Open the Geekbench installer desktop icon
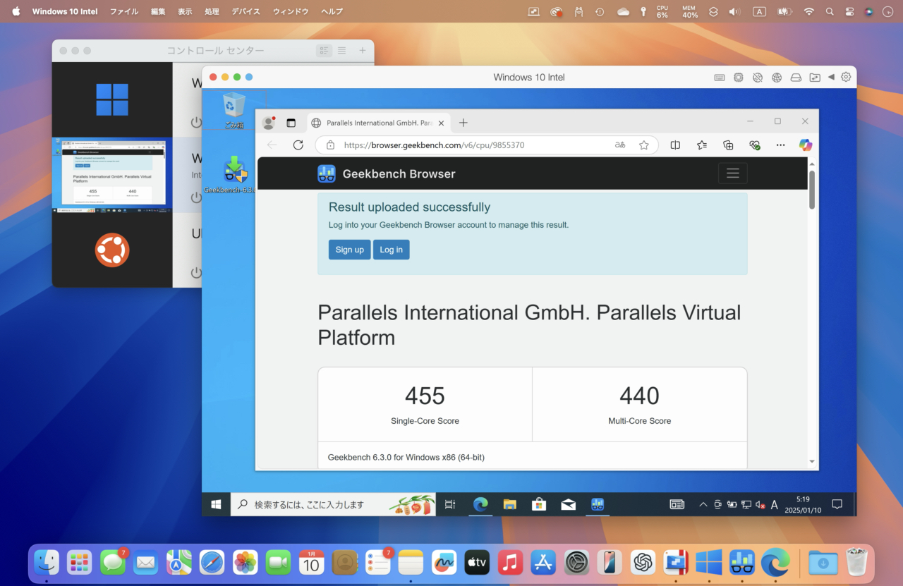Screen dimensions: 903x586 coord(234,175)
